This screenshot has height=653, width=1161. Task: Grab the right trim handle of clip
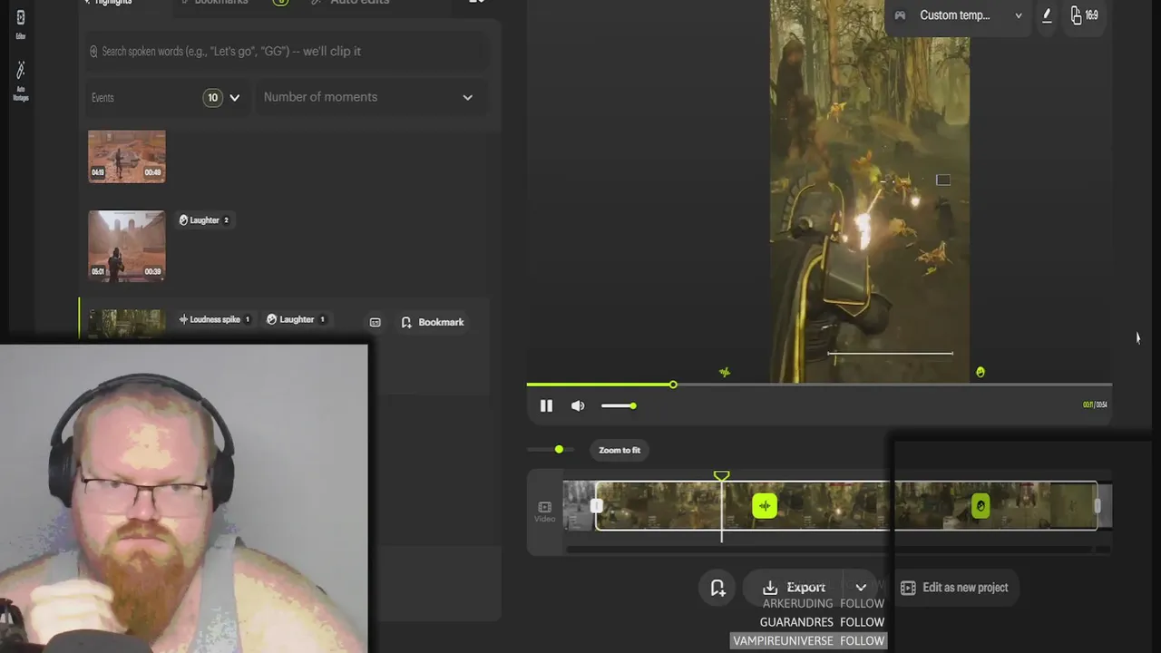point(1098,506)
